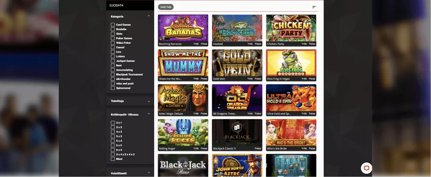
Task: Open the Chicken Party thumbnail
Action: pyautogui.click(x=291, y=28)
